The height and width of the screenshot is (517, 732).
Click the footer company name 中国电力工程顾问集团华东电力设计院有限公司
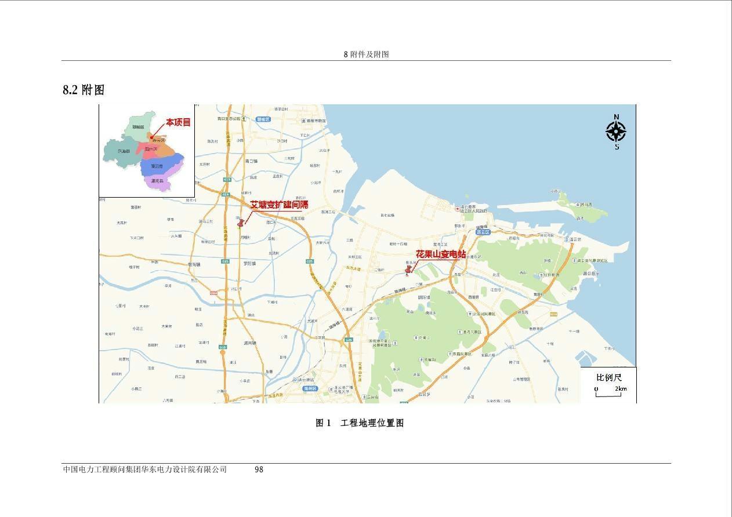145,469
